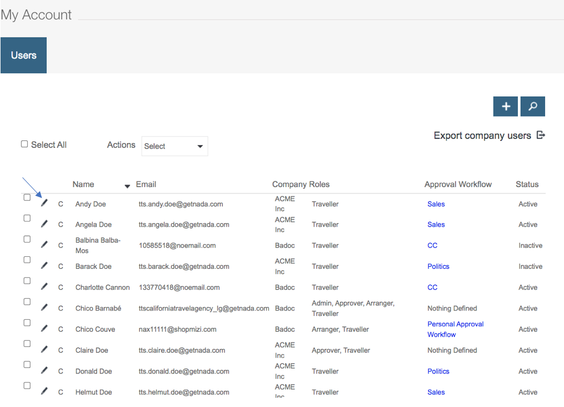Viewport: 564px width, 407px height.
Task: Edit Donald Doe with pencil icon
Action: pyautogui.click(x=44, y=371)
